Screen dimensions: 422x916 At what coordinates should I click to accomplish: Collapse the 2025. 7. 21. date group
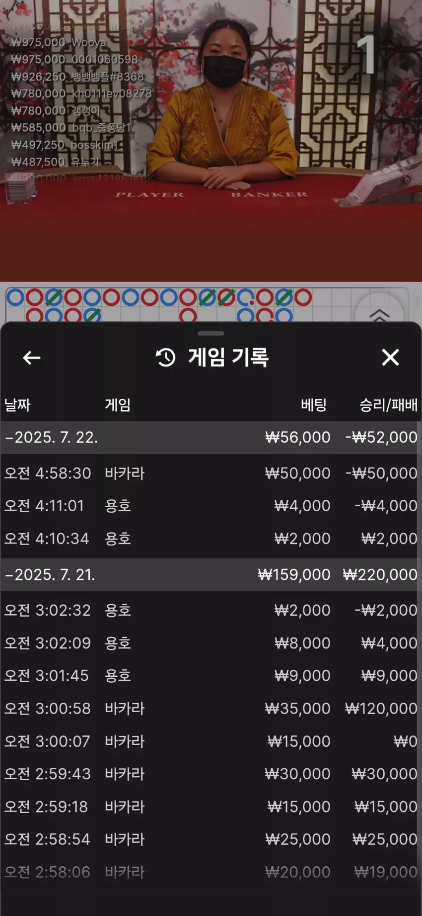coord(211,575)
